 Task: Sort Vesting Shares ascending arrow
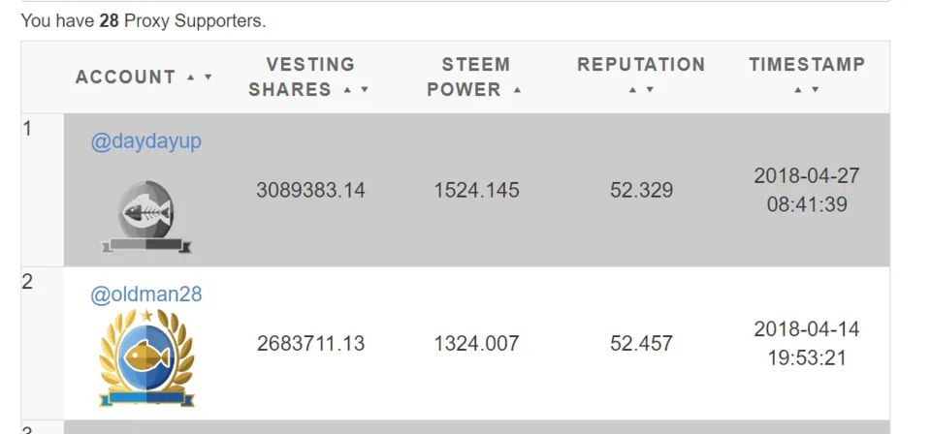pos(347,90)
